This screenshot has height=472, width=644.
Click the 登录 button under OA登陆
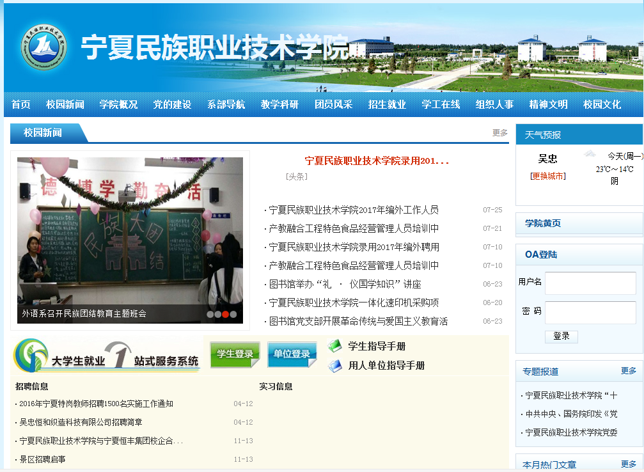tap(561, 336)
